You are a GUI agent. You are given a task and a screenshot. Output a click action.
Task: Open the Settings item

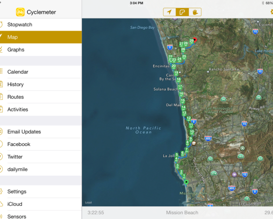pos(41,191)
